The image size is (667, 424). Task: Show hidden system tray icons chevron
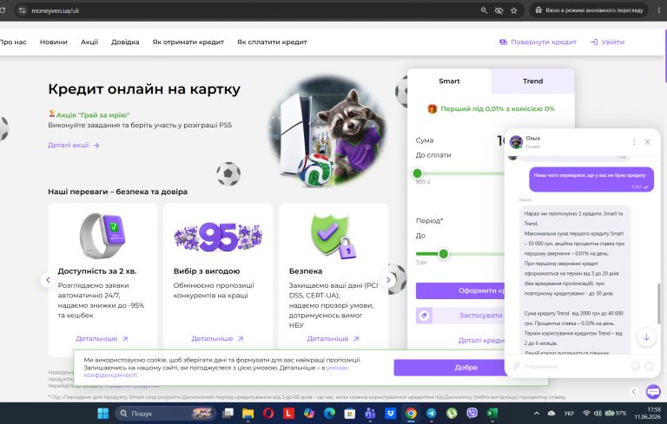click(537, 414)
